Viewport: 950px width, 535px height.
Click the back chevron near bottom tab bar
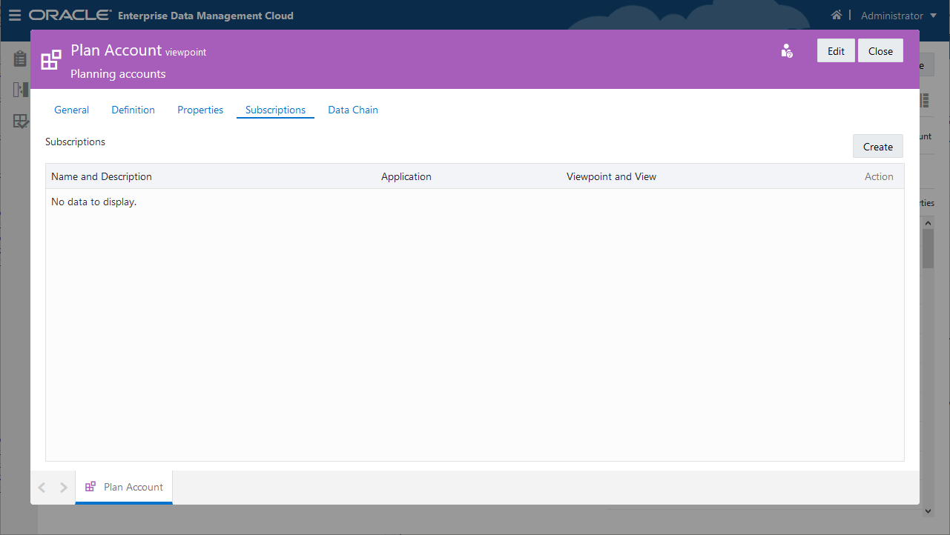pyautogui.click(x=42, y=487)
